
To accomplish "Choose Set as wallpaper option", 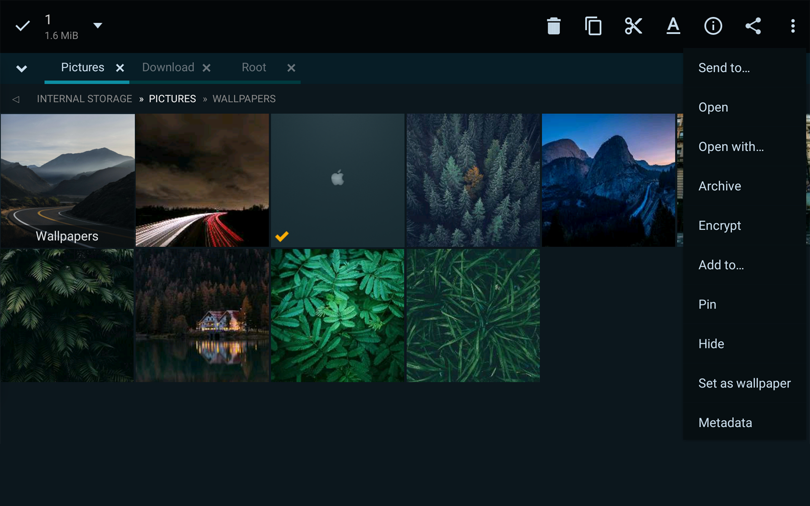I will coord(745,383).
